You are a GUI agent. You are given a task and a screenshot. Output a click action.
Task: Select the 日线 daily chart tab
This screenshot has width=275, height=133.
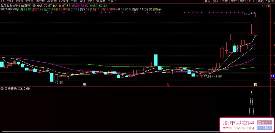tap(73, 1)
